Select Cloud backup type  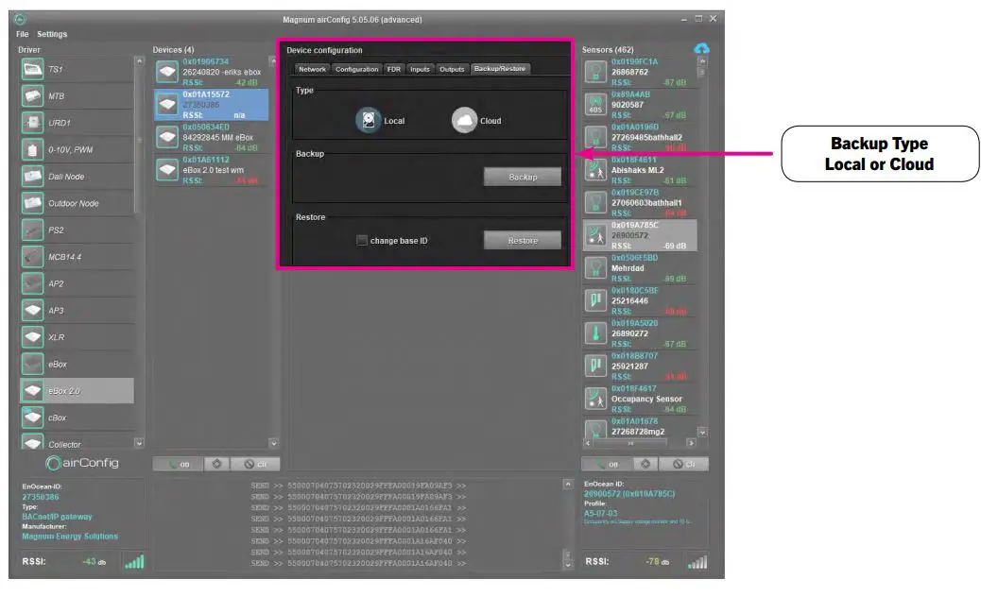tap(464, 120)
